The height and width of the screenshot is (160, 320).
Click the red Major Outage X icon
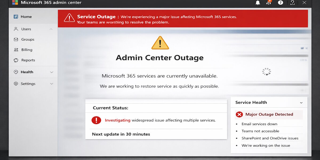tap(239, 114)
